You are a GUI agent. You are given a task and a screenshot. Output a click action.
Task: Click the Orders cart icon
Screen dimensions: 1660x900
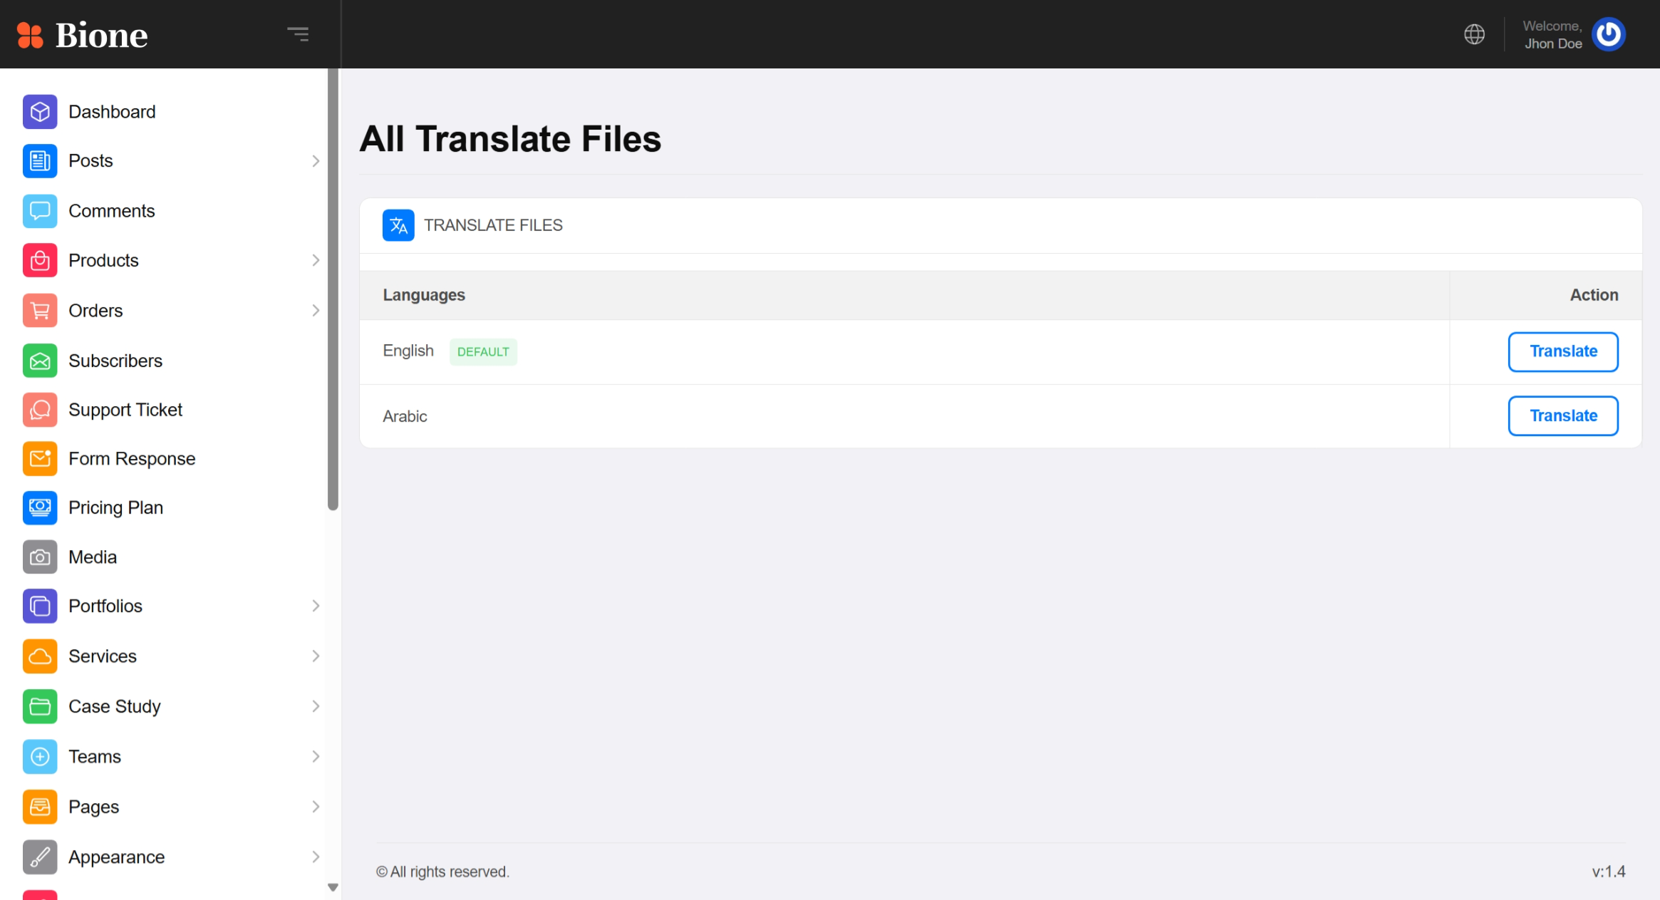point(40,311)
